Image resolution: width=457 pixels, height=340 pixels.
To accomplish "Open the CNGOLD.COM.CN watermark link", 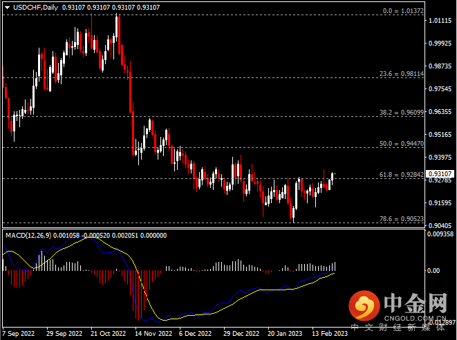I will [x=416, y=317].
